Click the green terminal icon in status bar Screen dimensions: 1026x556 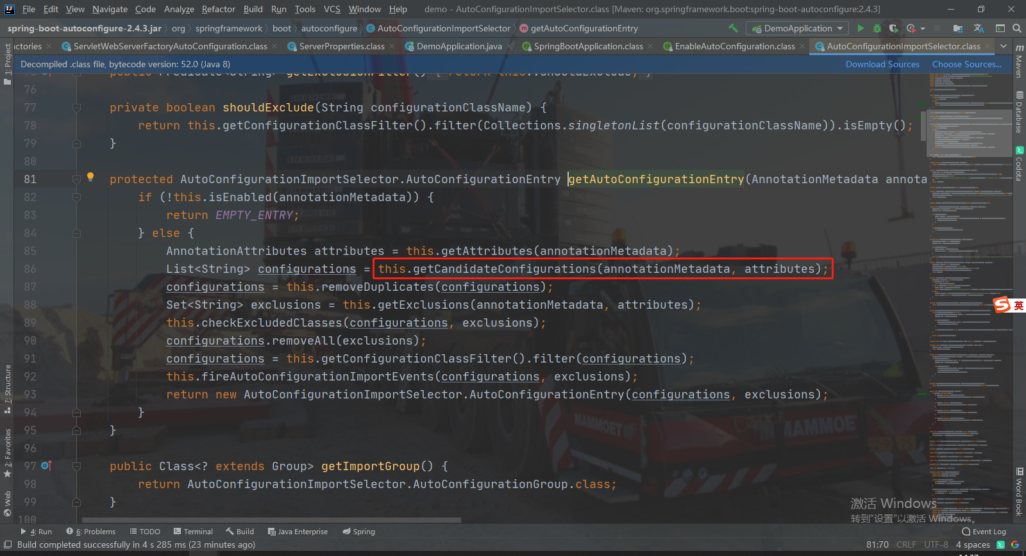(1000, 544)
